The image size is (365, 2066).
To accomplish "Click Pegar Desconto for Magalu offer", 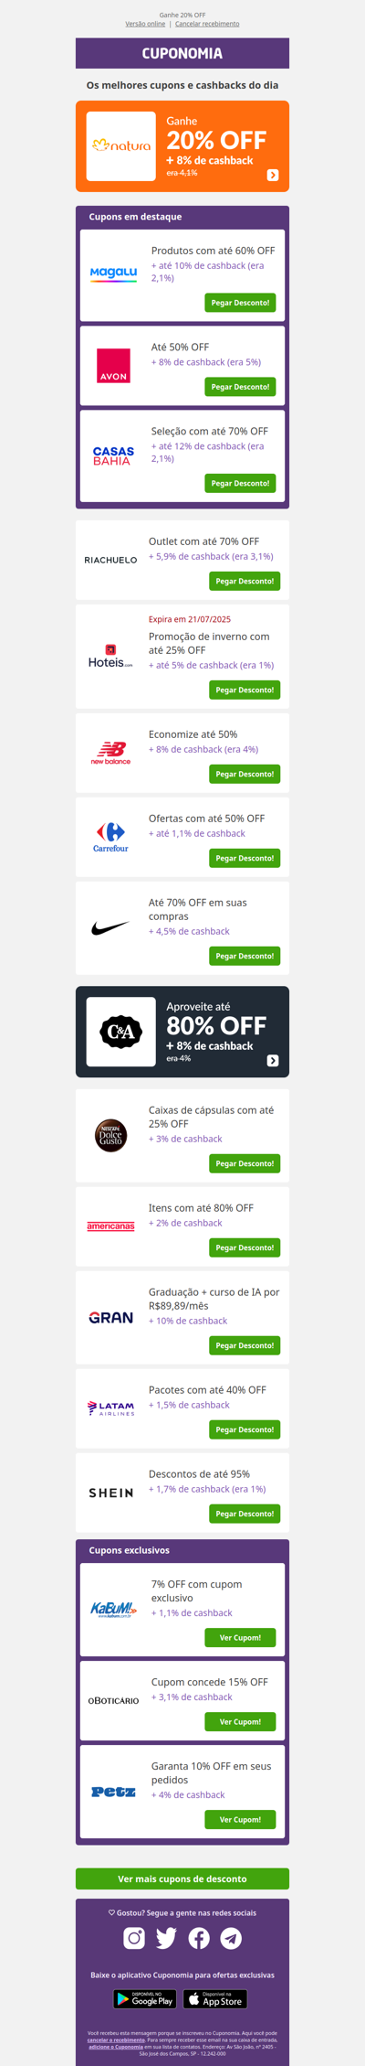I will pos(240,303).
